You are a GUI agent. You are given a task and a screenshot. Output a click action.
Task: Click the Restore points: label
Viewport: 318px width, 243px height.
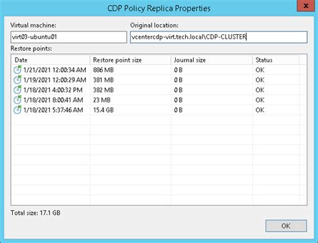coord(31,48)
